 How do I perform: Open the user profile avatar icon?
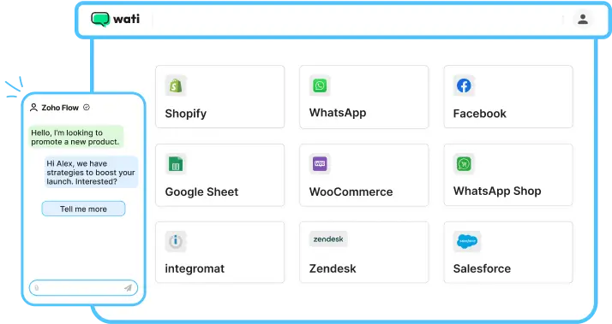point(583,19)
